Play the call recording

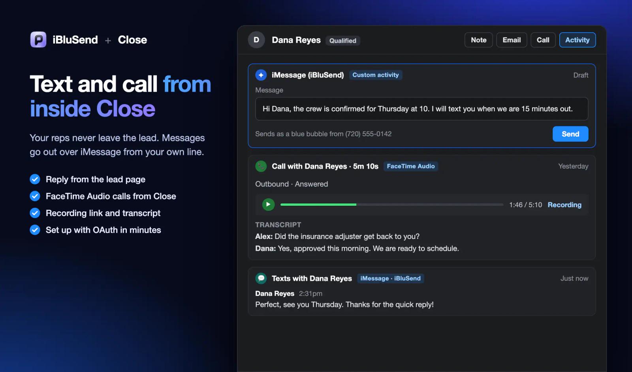click(x=268, y=205)
